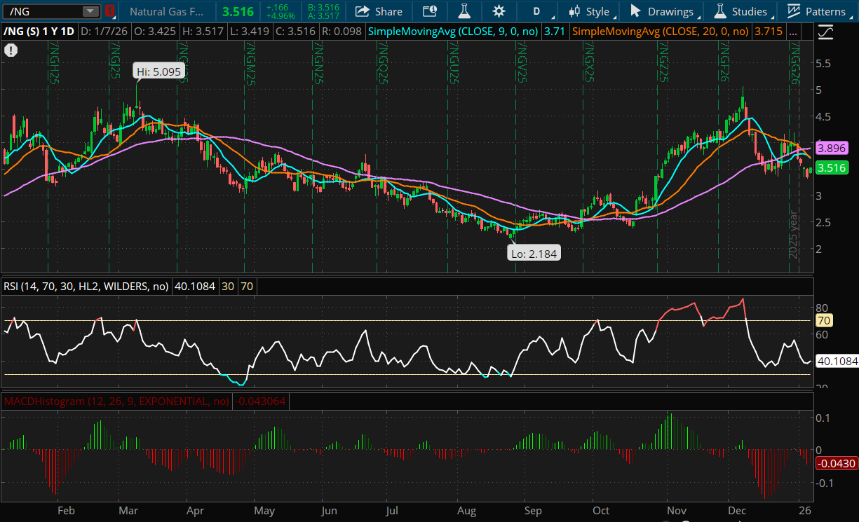Click the Studies flask icon
The width and height of the screenshot is (859, 522).
point(719,11)
